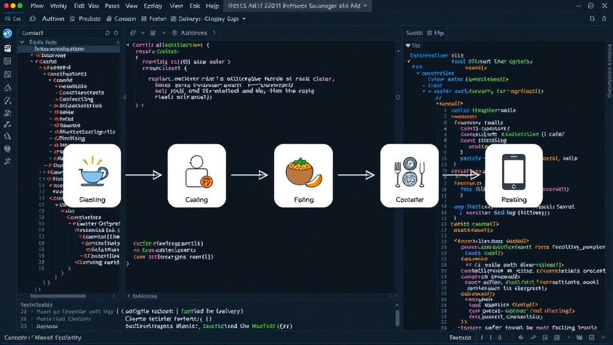Click the vertical scrollbar in bottom panel

click(397, 317)
